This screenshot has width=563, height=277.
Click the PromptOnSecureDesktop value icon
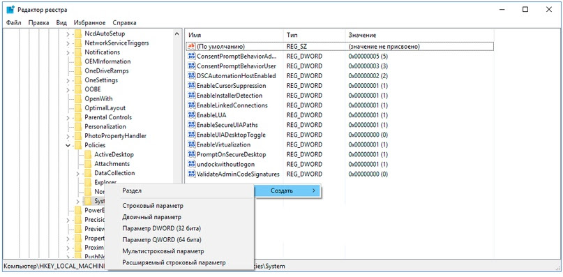point(191,154)
